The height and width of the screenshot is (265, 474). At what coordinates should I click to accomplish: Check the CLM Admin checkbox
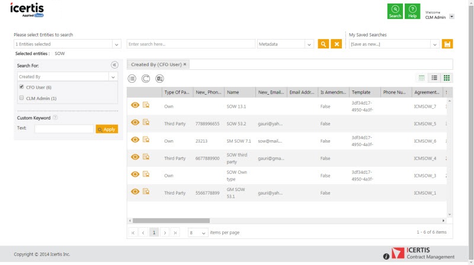(22, 98)
